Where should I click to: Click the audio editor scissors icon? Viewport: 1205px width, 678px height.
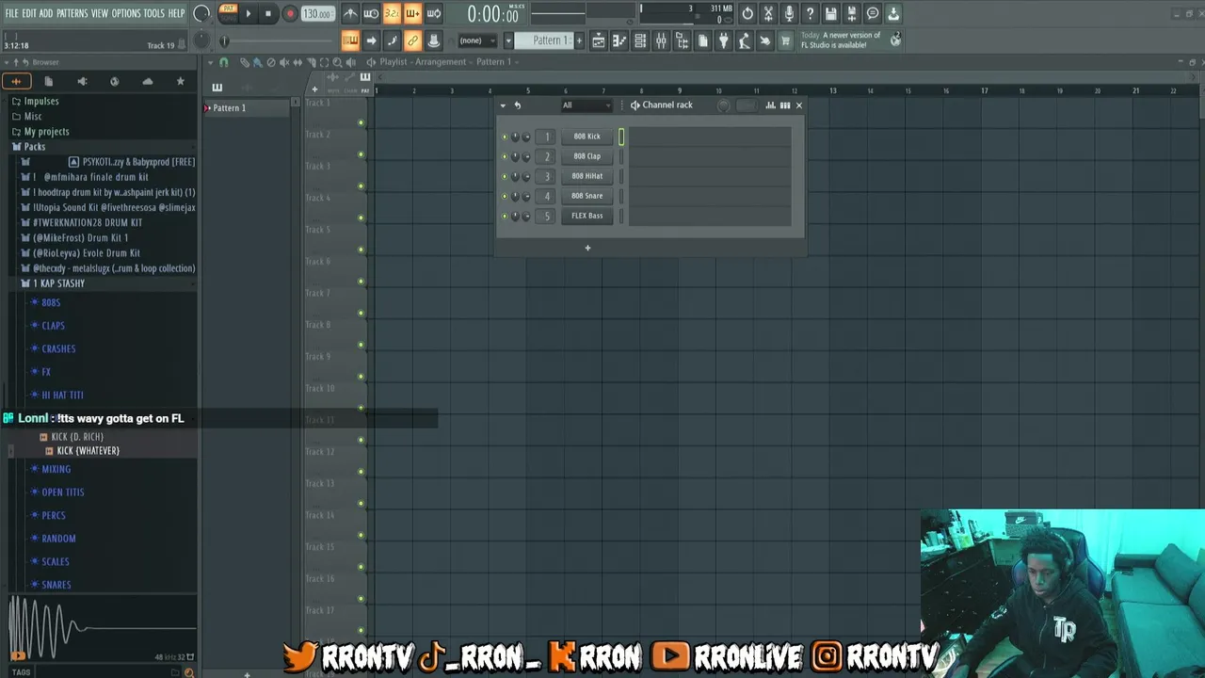[768, 14]
